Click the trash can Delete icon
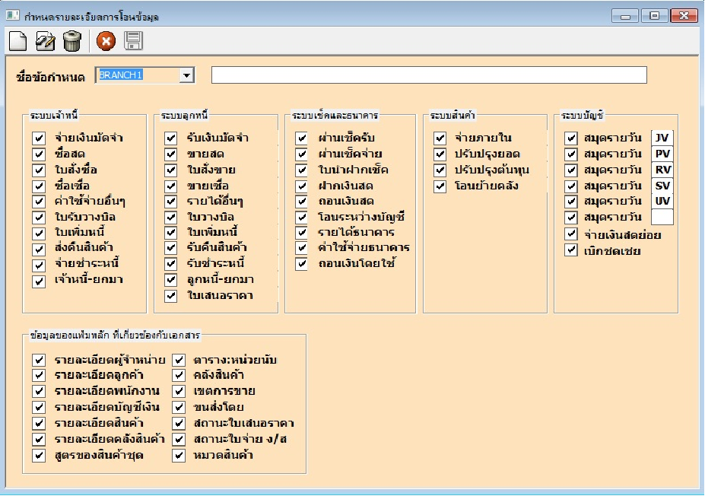 [x=71, y=41]
